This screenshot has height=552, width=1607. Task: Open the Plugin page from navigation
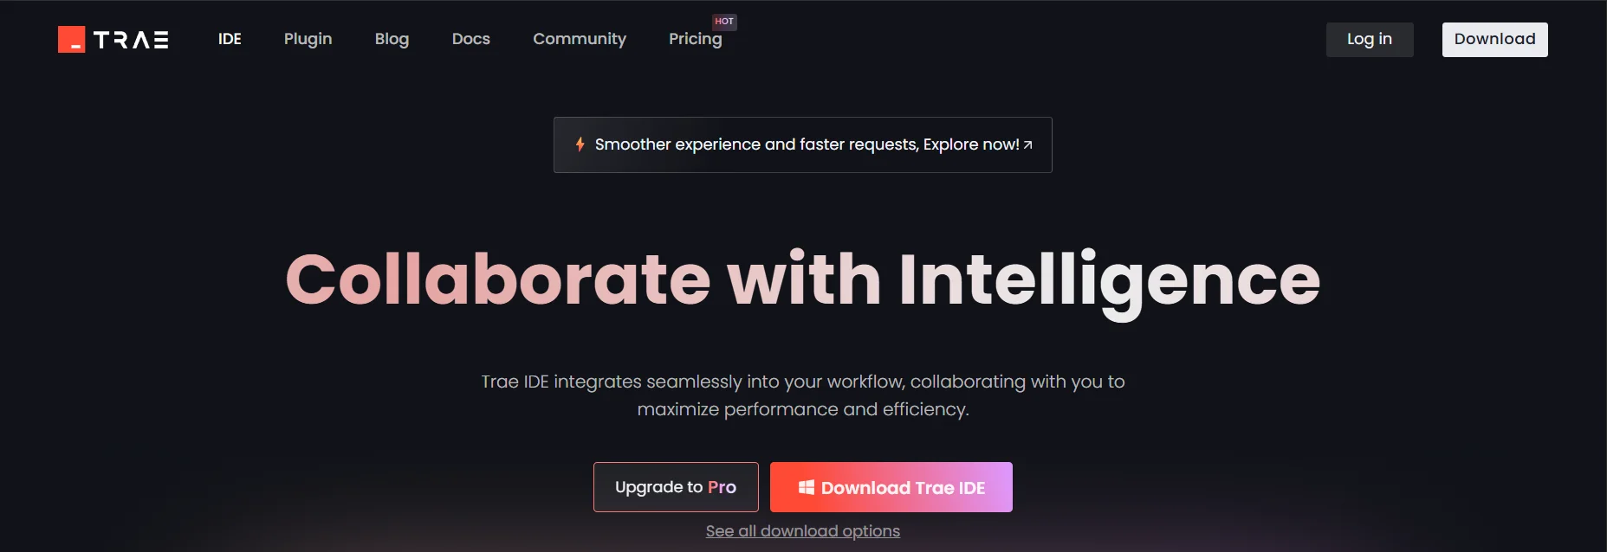tap(308, 39)
